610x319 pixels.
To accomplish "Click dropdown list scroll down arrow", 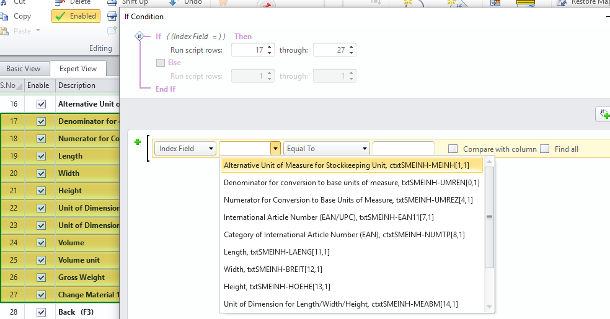I will (489, 307).
